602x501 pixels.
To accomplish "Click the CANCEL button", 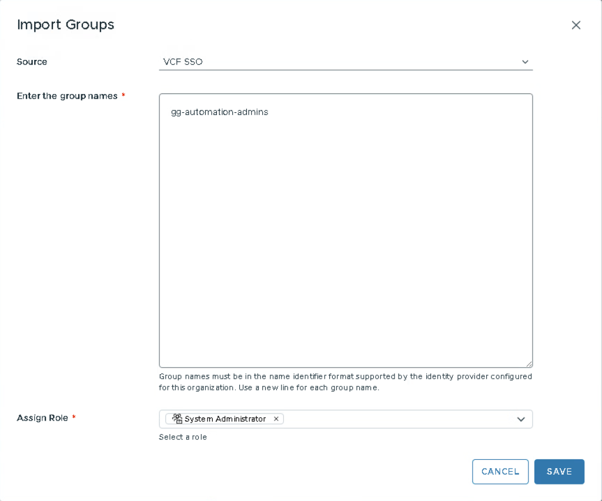I will pyautogui.click(x=500, y=472).
